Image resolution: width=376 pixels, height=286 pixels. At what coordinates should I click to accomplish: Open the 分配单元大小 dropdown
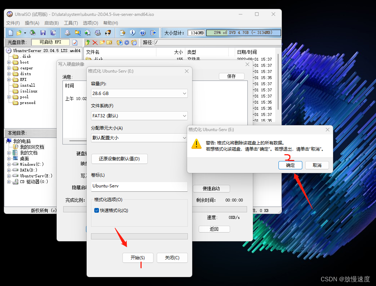pos(139,138)
